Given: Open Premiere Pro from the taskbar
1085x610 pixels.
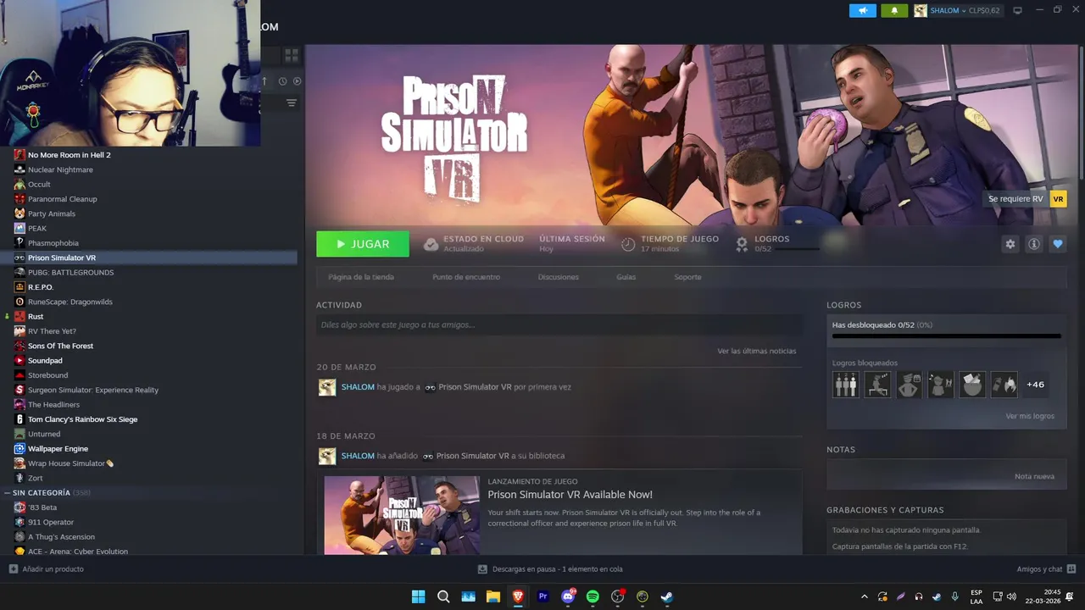Looking at the screenshot, I should [543, 596].
